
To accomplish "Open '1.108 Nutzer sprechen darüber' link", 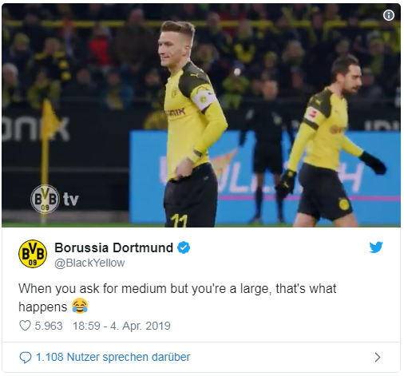I will [x=113, y=357].
